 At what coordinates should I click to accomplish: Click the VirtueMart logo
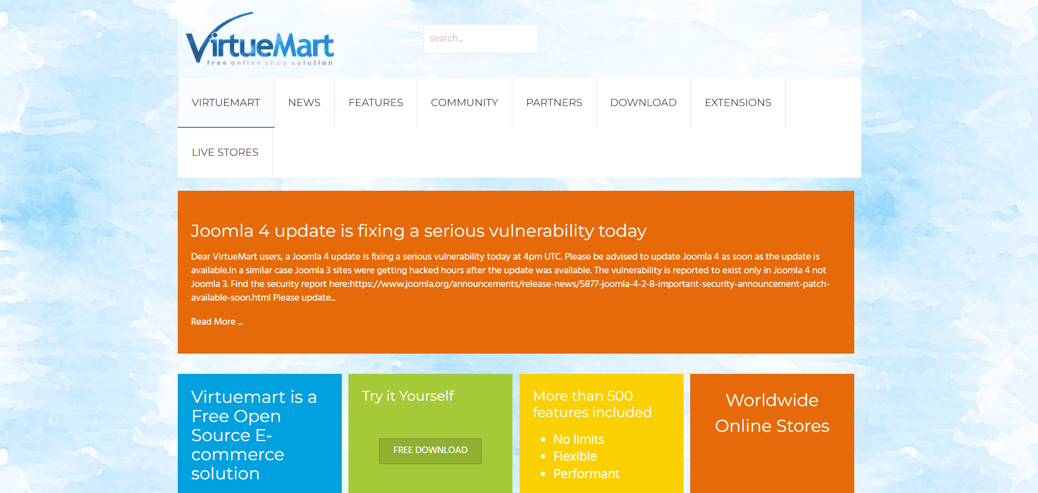[x=260, y=39]
